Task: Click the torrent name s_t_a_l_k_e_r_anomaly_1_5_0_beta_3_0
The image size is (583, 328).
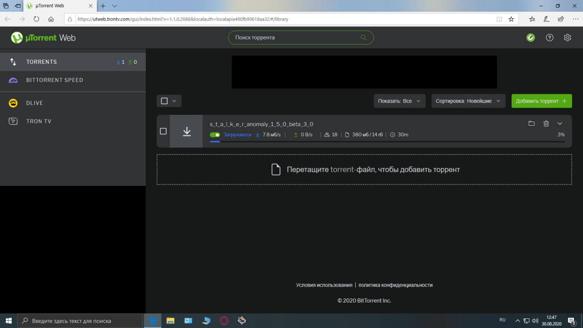Action: 261,124
